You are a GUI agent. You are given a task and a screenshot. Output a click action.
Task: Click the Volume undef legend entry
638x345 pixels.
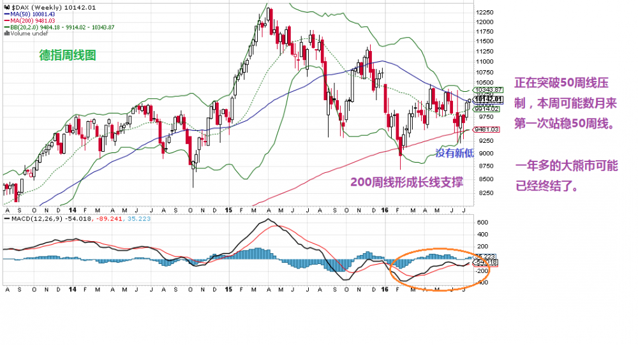[26, 33]
